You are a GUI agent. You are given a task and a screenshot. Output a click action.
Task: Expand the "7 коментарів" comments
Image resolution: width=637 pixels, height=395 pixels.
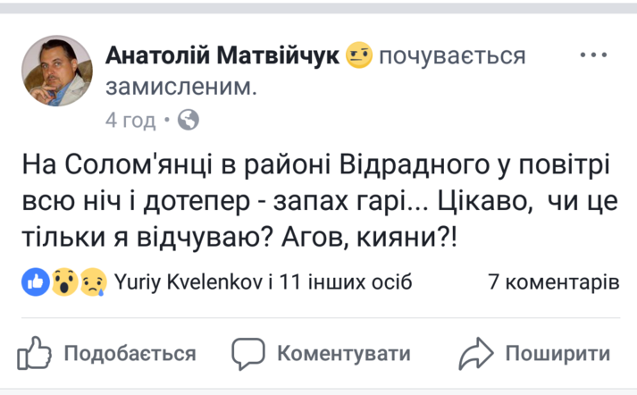point(554,282)
